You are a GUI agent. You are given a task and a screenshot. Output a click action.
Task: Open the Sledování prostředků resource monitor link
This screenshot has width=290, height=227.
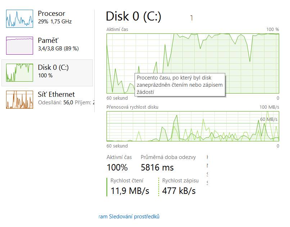tap(129, 217)
